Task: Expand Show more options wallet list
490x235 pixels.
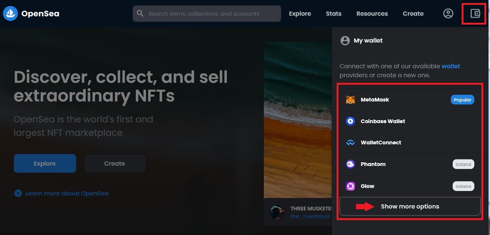Action: 410,206
